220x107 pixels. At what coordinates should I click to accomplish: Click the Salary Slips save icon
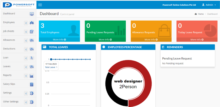[32, 85]
